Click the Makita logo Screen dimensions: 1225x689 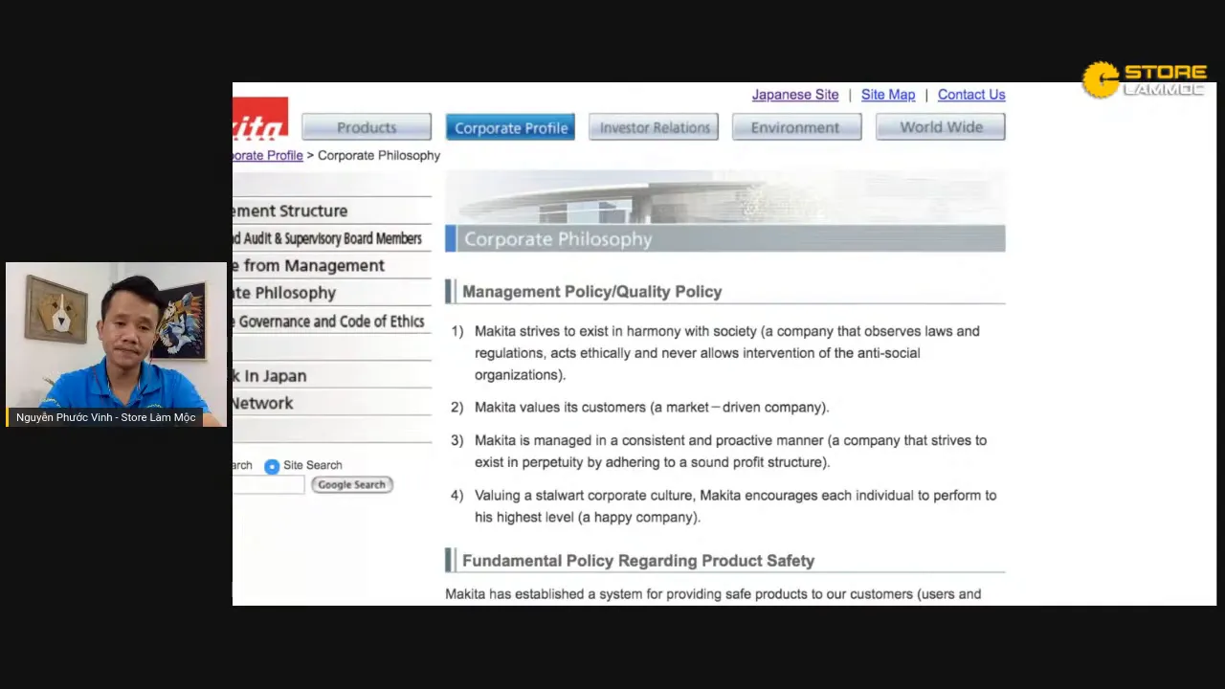pyautogui.click(x=260, y=119)
